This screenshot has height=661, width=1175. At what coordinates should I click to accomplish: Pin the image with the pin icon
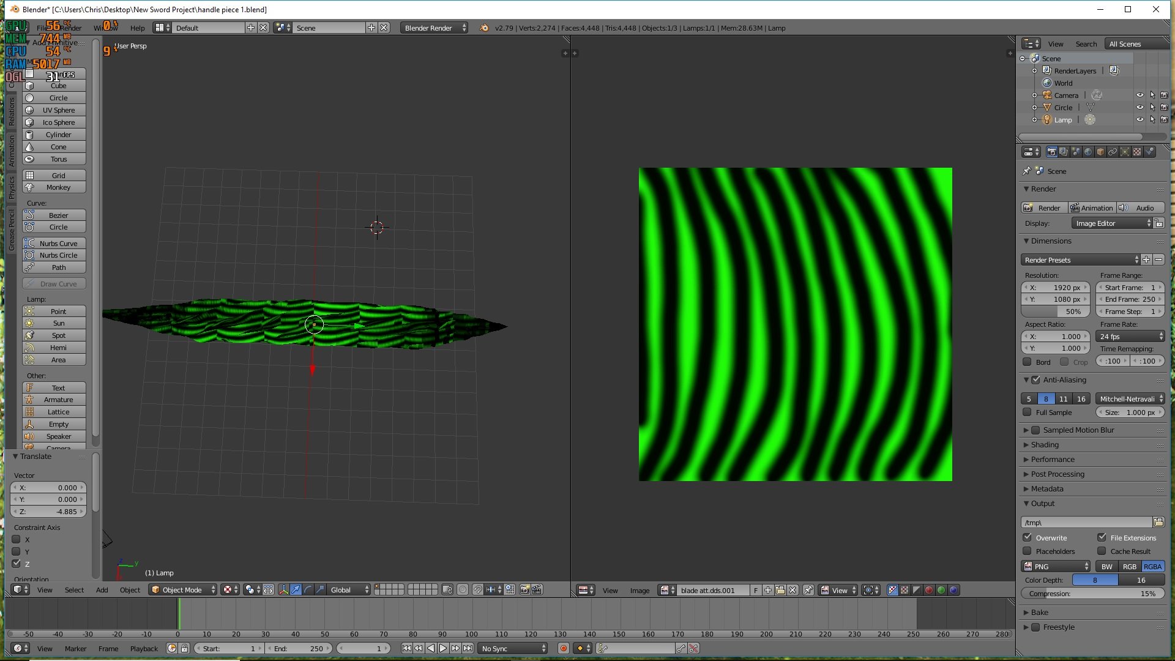[x=808, y=590]
